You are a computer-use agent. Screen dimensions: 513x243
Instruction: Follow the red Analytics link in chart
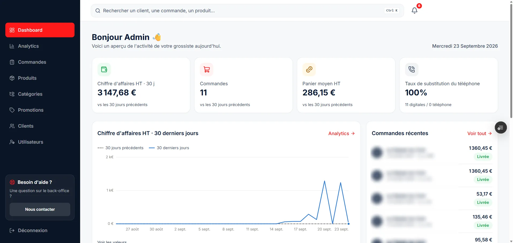pyautogui.click(x=341, y=133)
